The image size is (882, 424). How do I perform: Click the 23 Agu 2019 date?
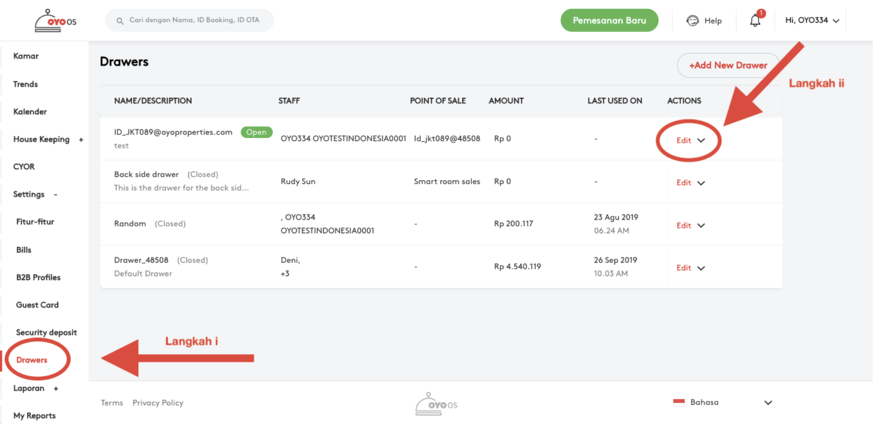[616, 217]
